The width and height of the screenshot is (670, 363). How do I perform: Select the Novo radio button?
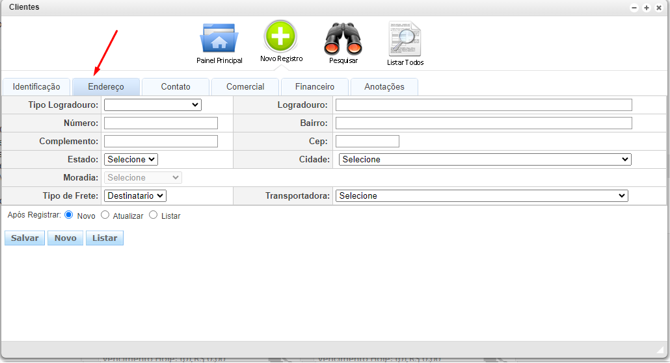pos(69,215)
